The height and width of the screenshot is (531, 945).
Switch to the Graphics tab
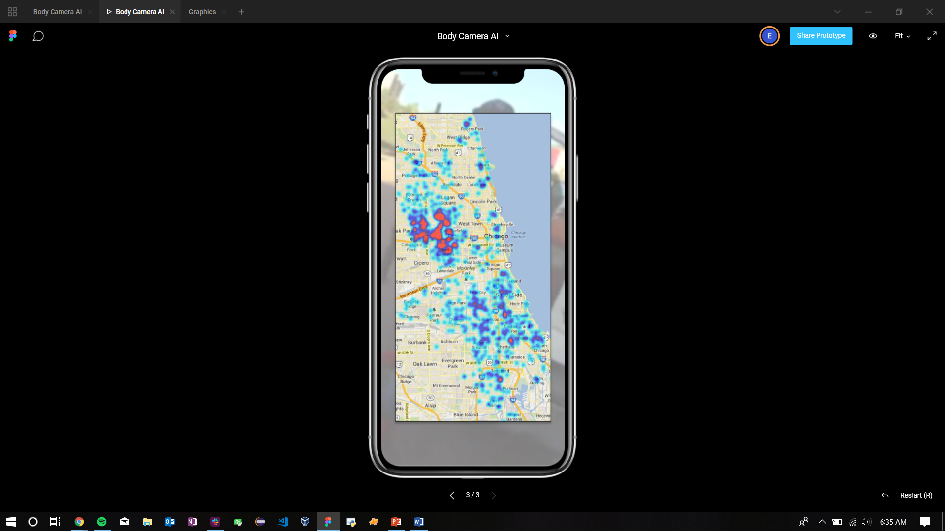pyautogui.click(x=202, y=12)
